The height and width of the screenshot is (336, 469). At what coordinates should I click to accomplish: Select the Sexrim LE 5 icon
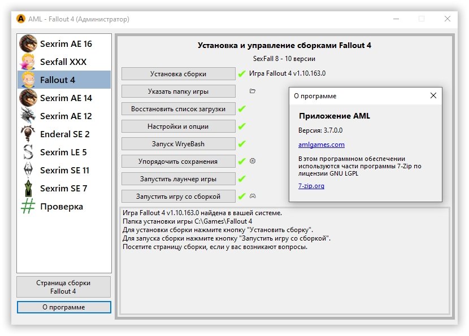[28, 152]
